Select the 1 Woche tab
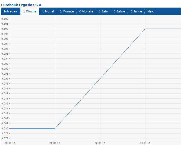This screenshot has height=146, width=181. point(30,11)
